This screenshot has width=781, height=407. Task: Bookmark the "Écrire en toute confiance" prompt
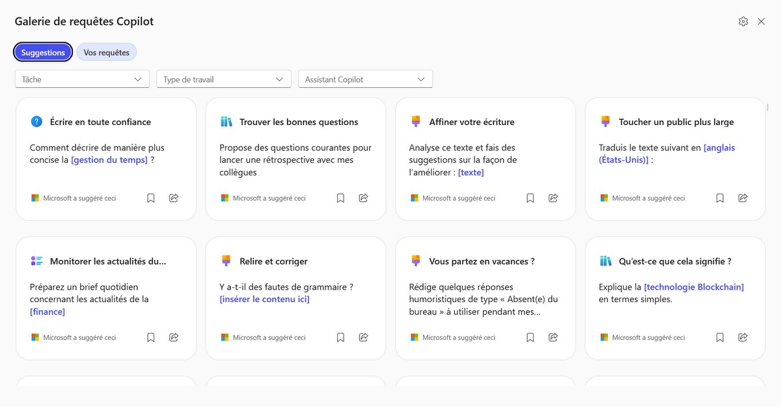coord(151,198)
